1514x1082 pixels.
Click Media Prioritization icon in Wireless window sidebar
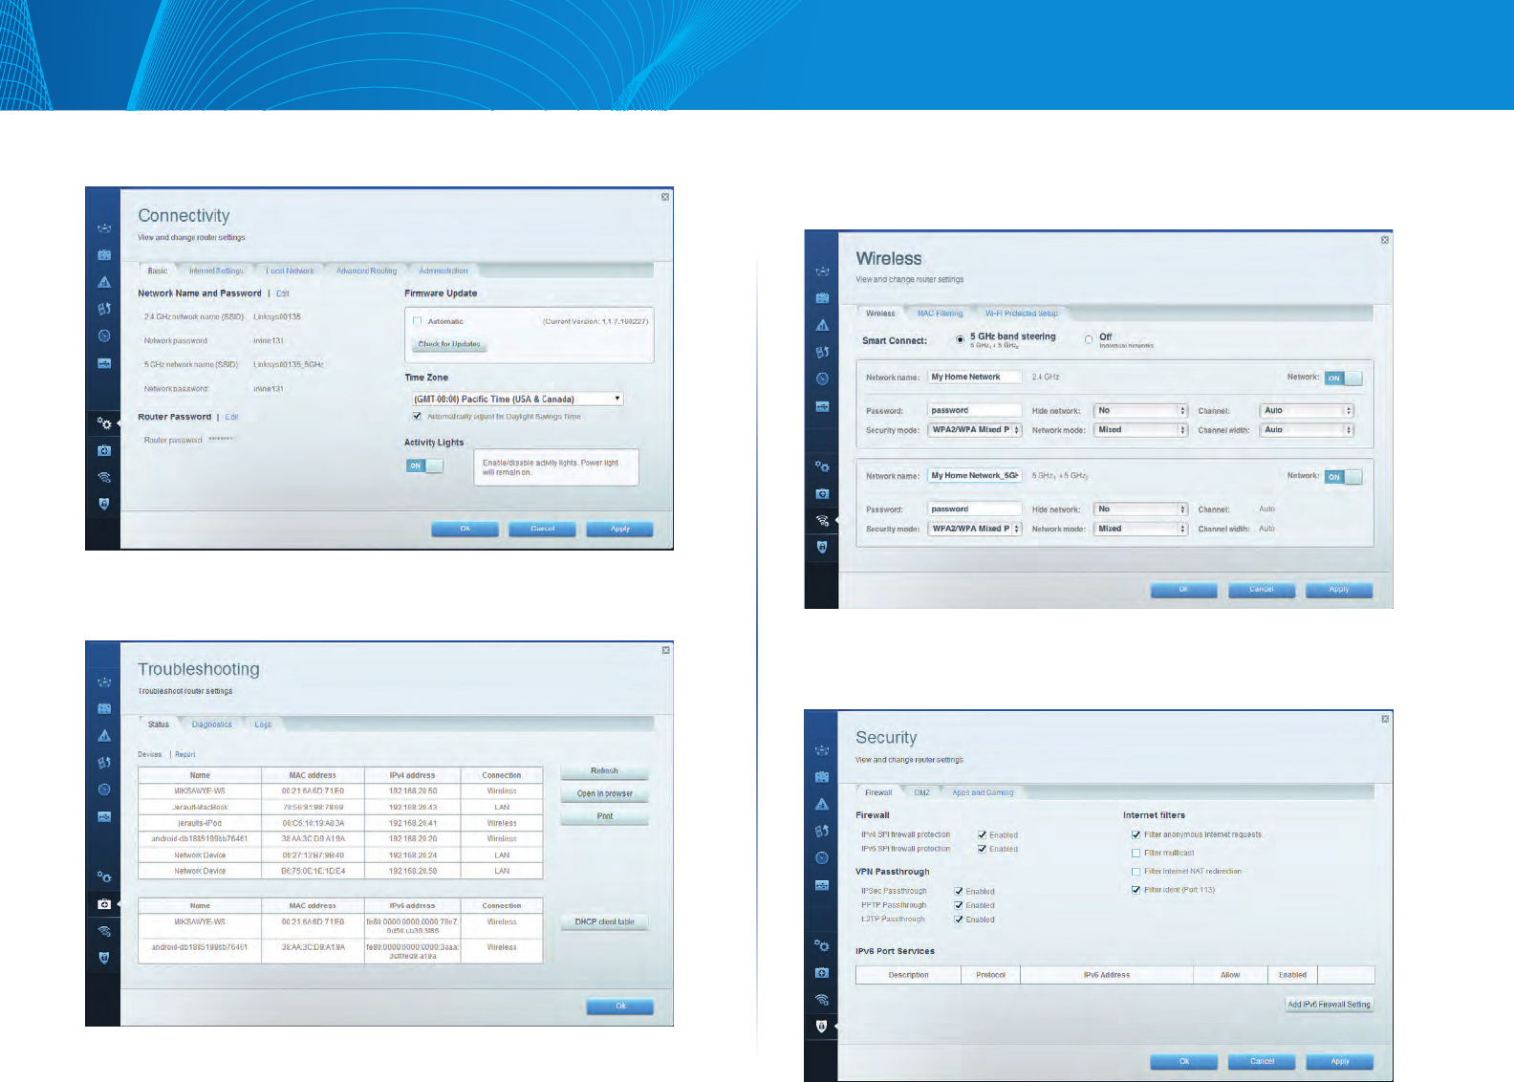pos(822,352)
